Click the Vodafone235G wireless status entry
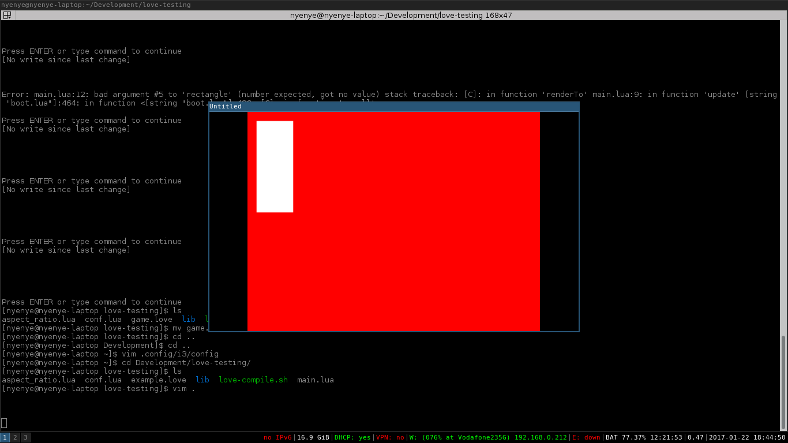 coord(488,437)
